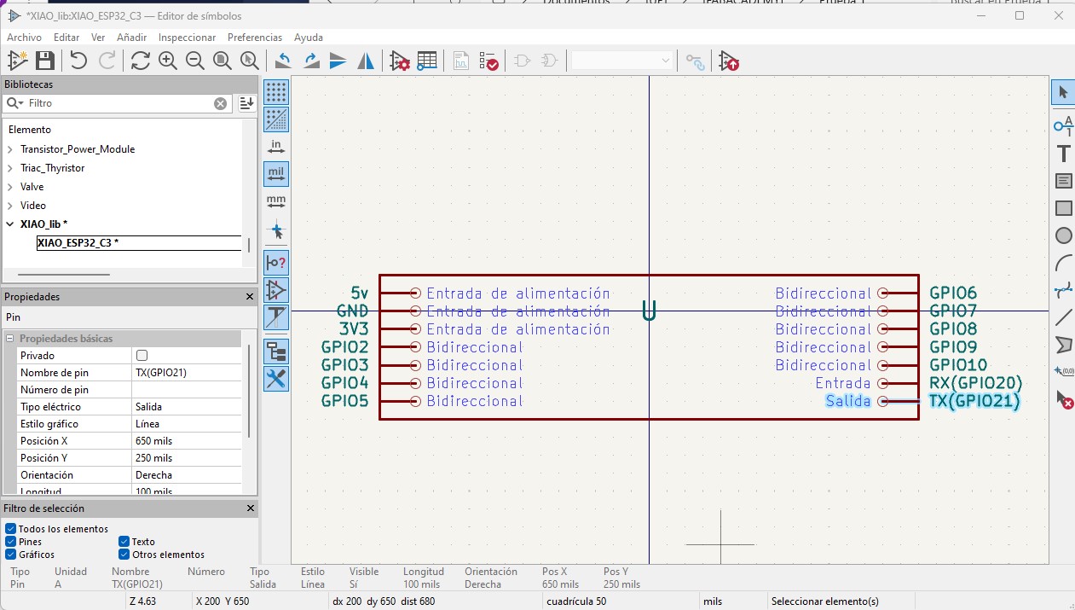1075x610 pixels.
Task: Select the Draw Polygon tool
Action: (x=1063, y=345)
